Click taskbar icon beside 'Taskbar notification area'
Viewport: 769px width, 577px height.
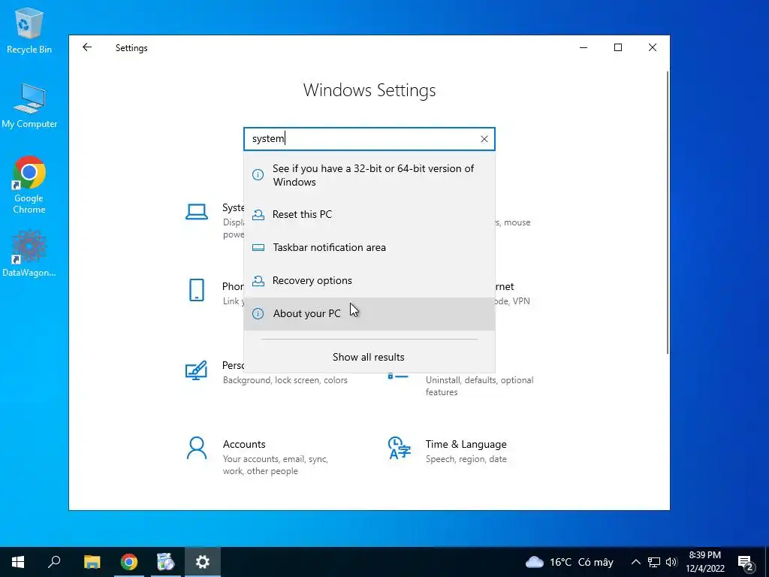click(258, 248)
